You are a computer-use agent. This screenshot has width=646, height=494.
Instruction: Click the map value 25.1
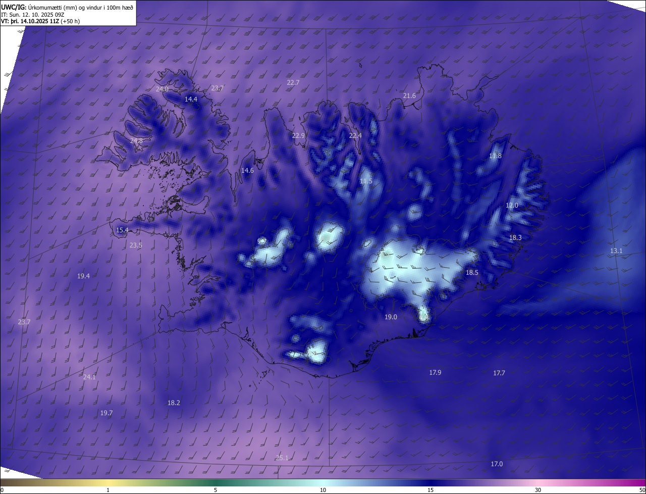(282, 458)
